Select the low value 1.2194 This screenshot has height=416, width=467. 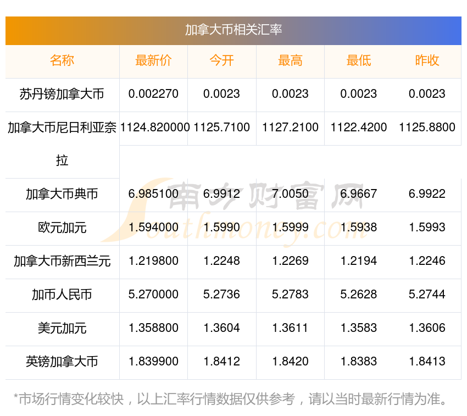click(359, 261)
